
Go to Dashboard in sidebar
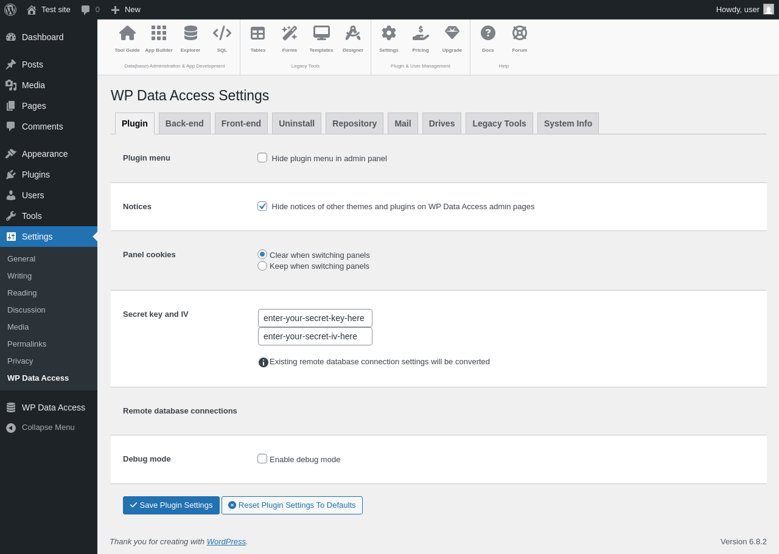coord(49,37)
